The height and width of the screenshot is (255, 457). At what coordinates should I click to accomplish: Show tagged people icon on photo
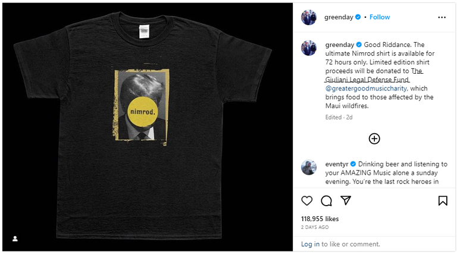tap(15, 239)
